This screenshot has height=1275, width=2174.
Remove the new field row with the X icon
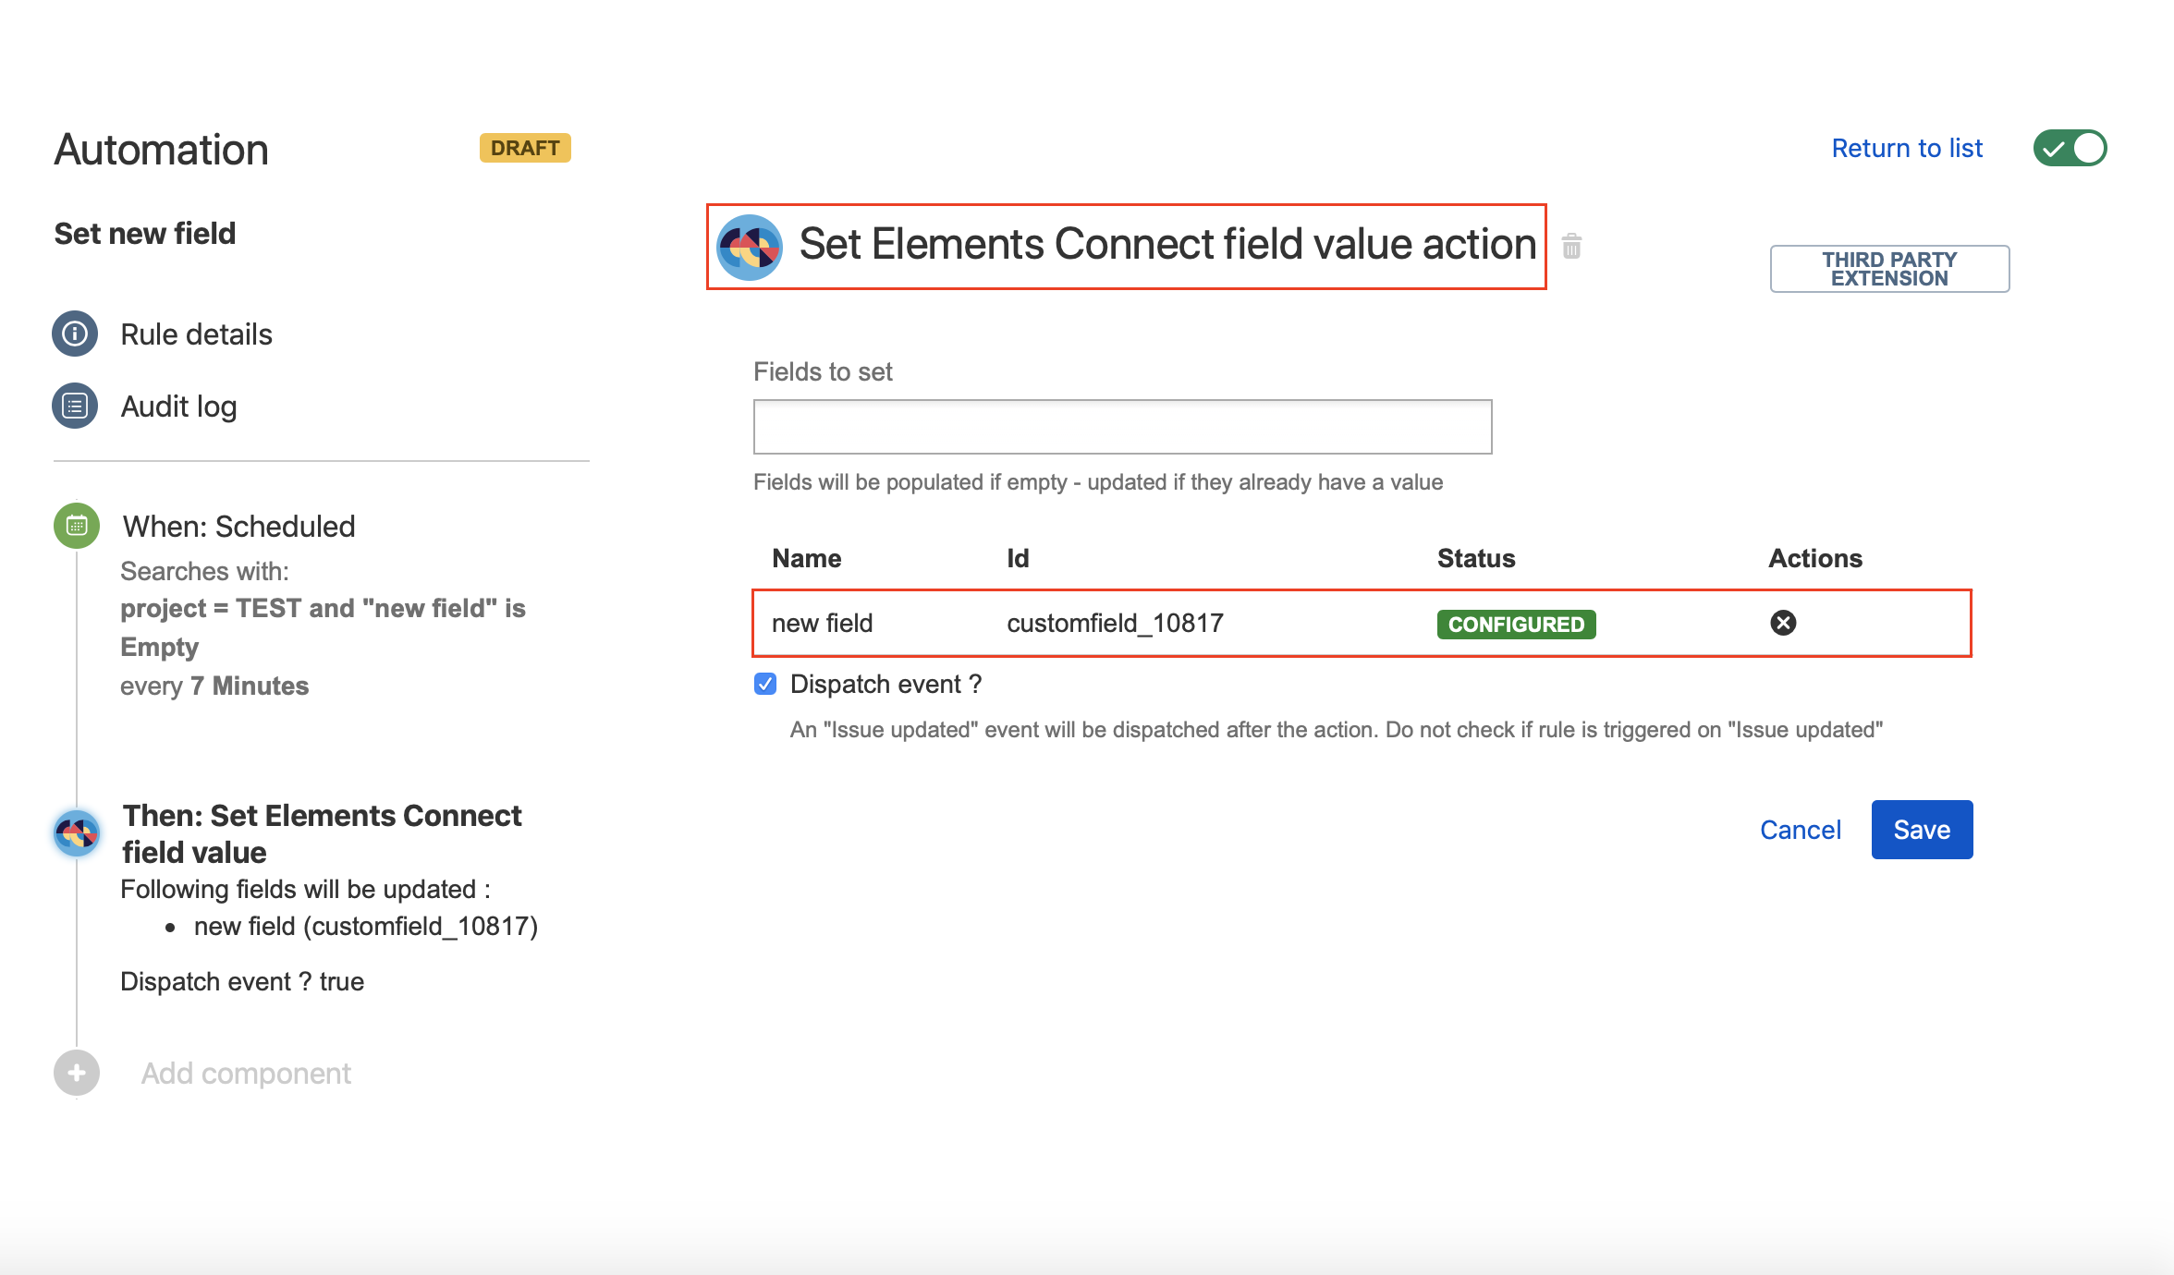pos(1784,623)
